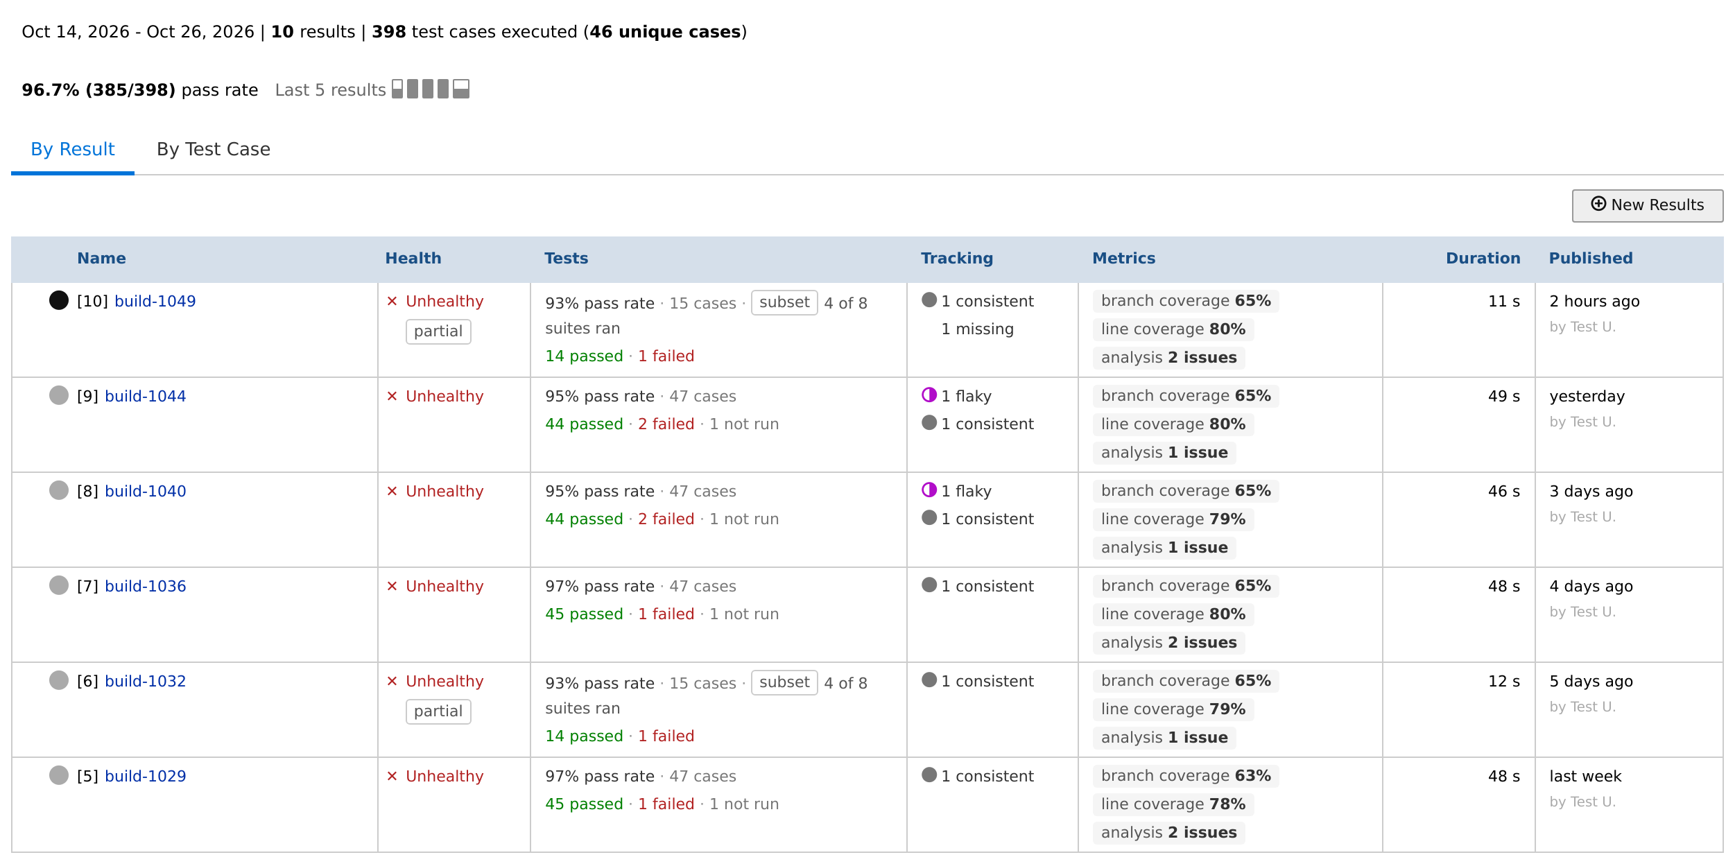This screenshot has height=864, width=1735.
Task: Sort by the Health column header
Action: [x=413, y=258]
